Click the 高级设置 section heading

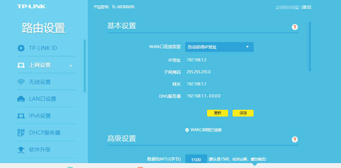coord(122,138)
